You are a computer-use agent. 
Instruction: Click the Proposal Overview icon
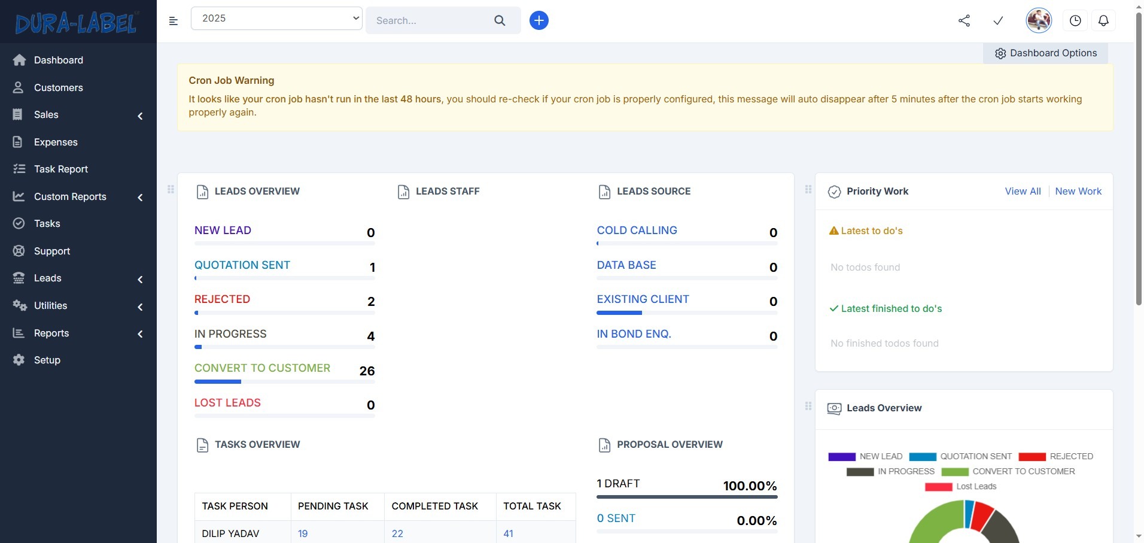click(x=605, y=445)
